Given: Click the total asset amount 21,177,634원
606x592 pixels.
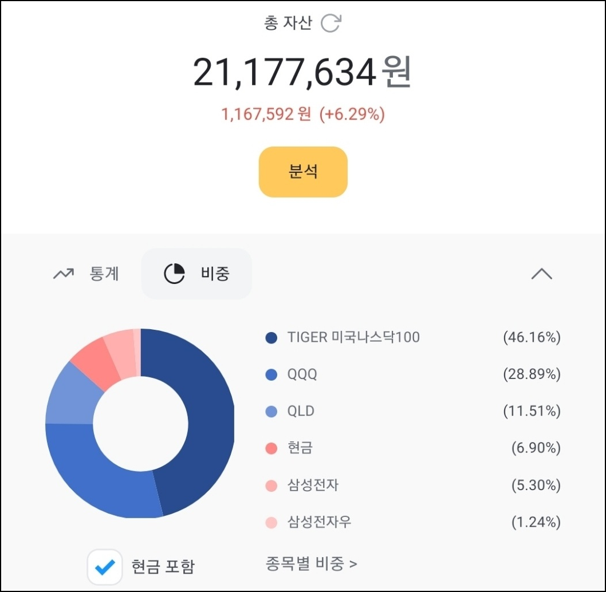Looking at the screenshot, I should [x=302, y=72].
